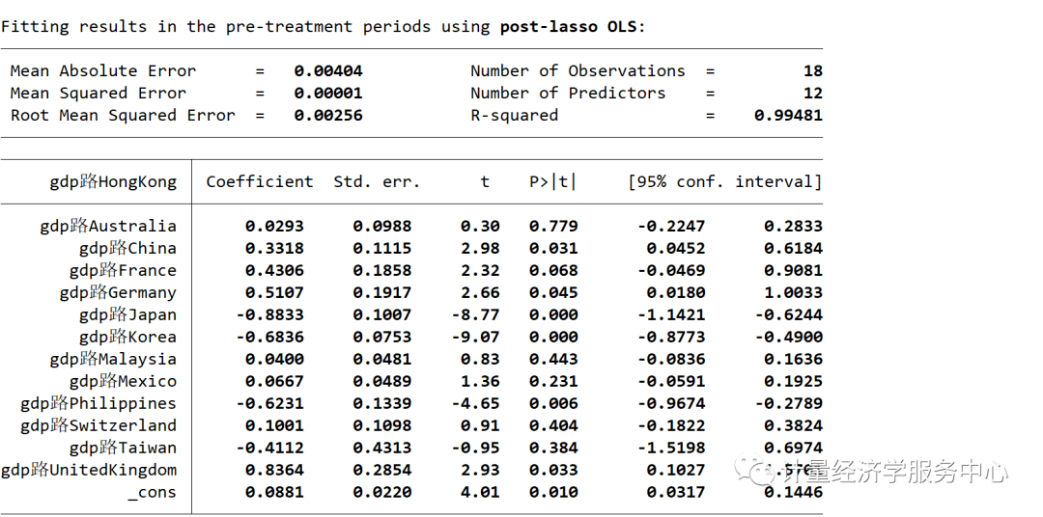Click the WeChat logo in the watermark
The height and width of the screenshot is (517, 1043).
tap(754, 471)
